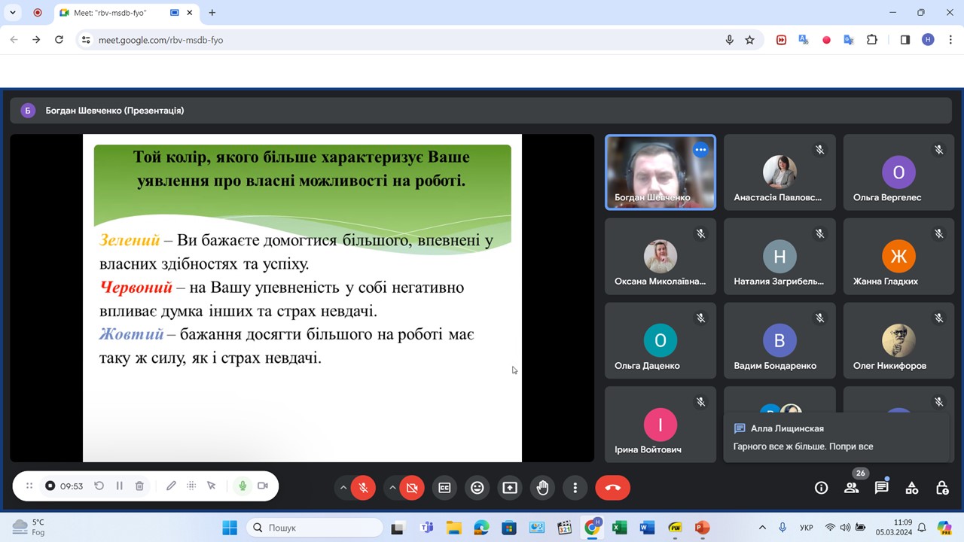The image size is (964, 542).
Task: Leave the call with red hang-up button
Action: point(612,488)
